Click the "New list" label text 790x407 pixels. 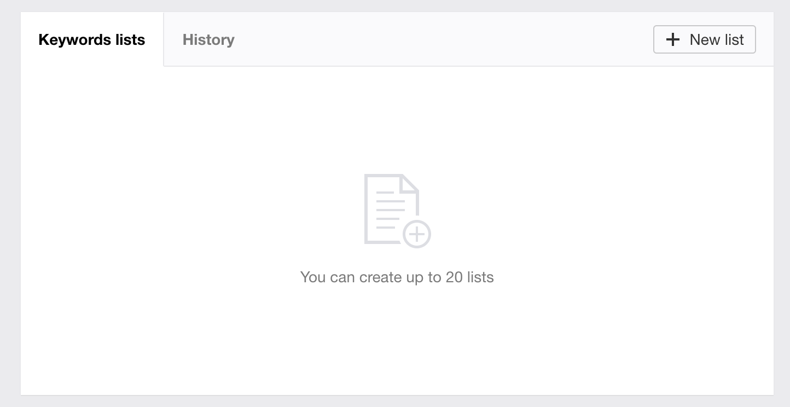click(x=717, y=40)
